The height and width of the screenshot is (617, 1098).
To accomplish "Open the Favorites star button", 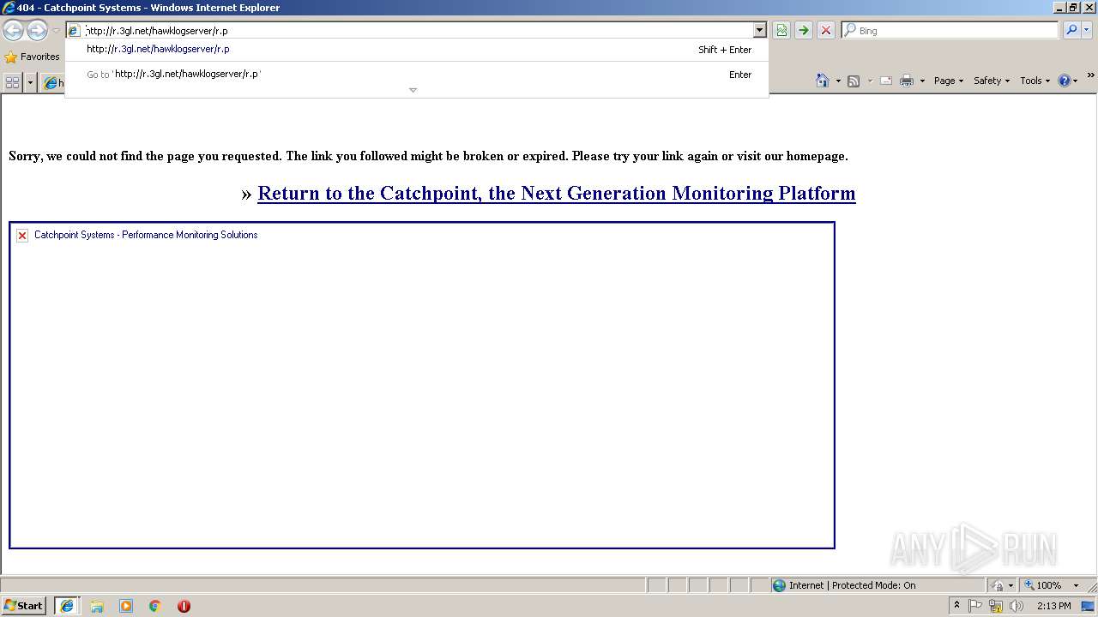I will (33, 57).
